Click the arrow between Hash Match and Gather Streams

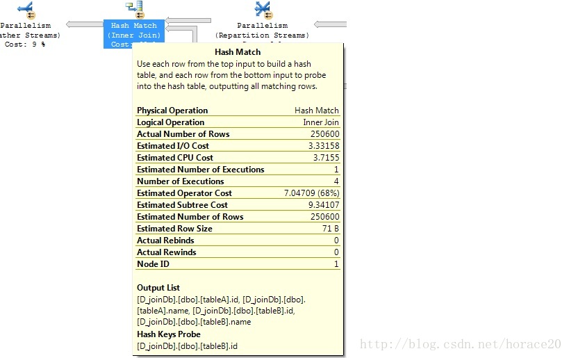(x=85, y=24)
